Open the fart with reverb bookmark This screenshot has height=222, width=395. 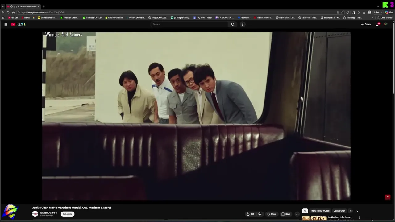coord(263,18)
